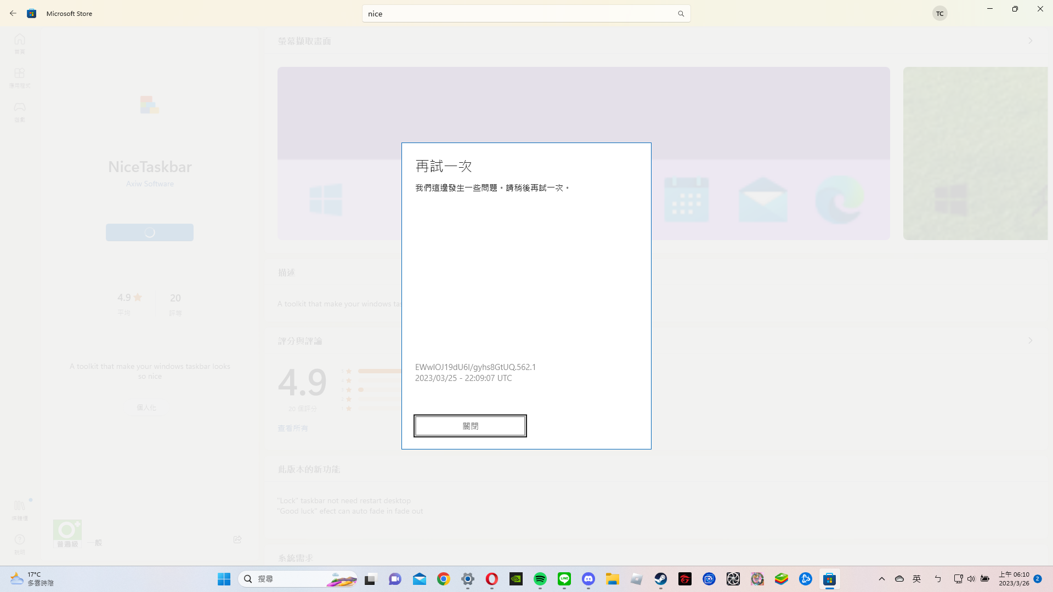The image size is (1053, 592).
Task: Click the back navigation arrow
Action: (x=13, y=13)
